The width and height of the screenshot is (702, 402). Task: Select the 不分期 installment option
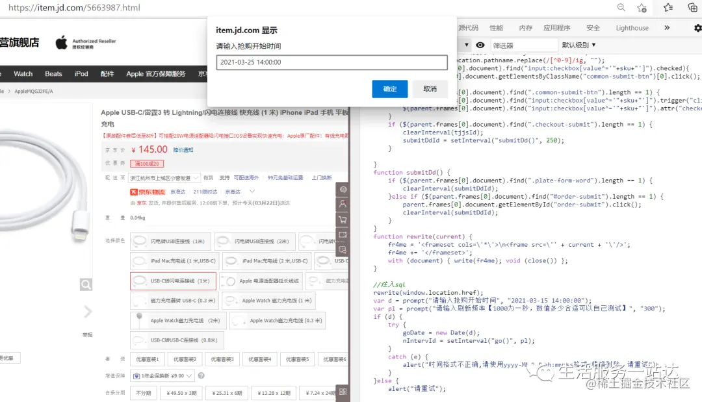pos(144,393)
